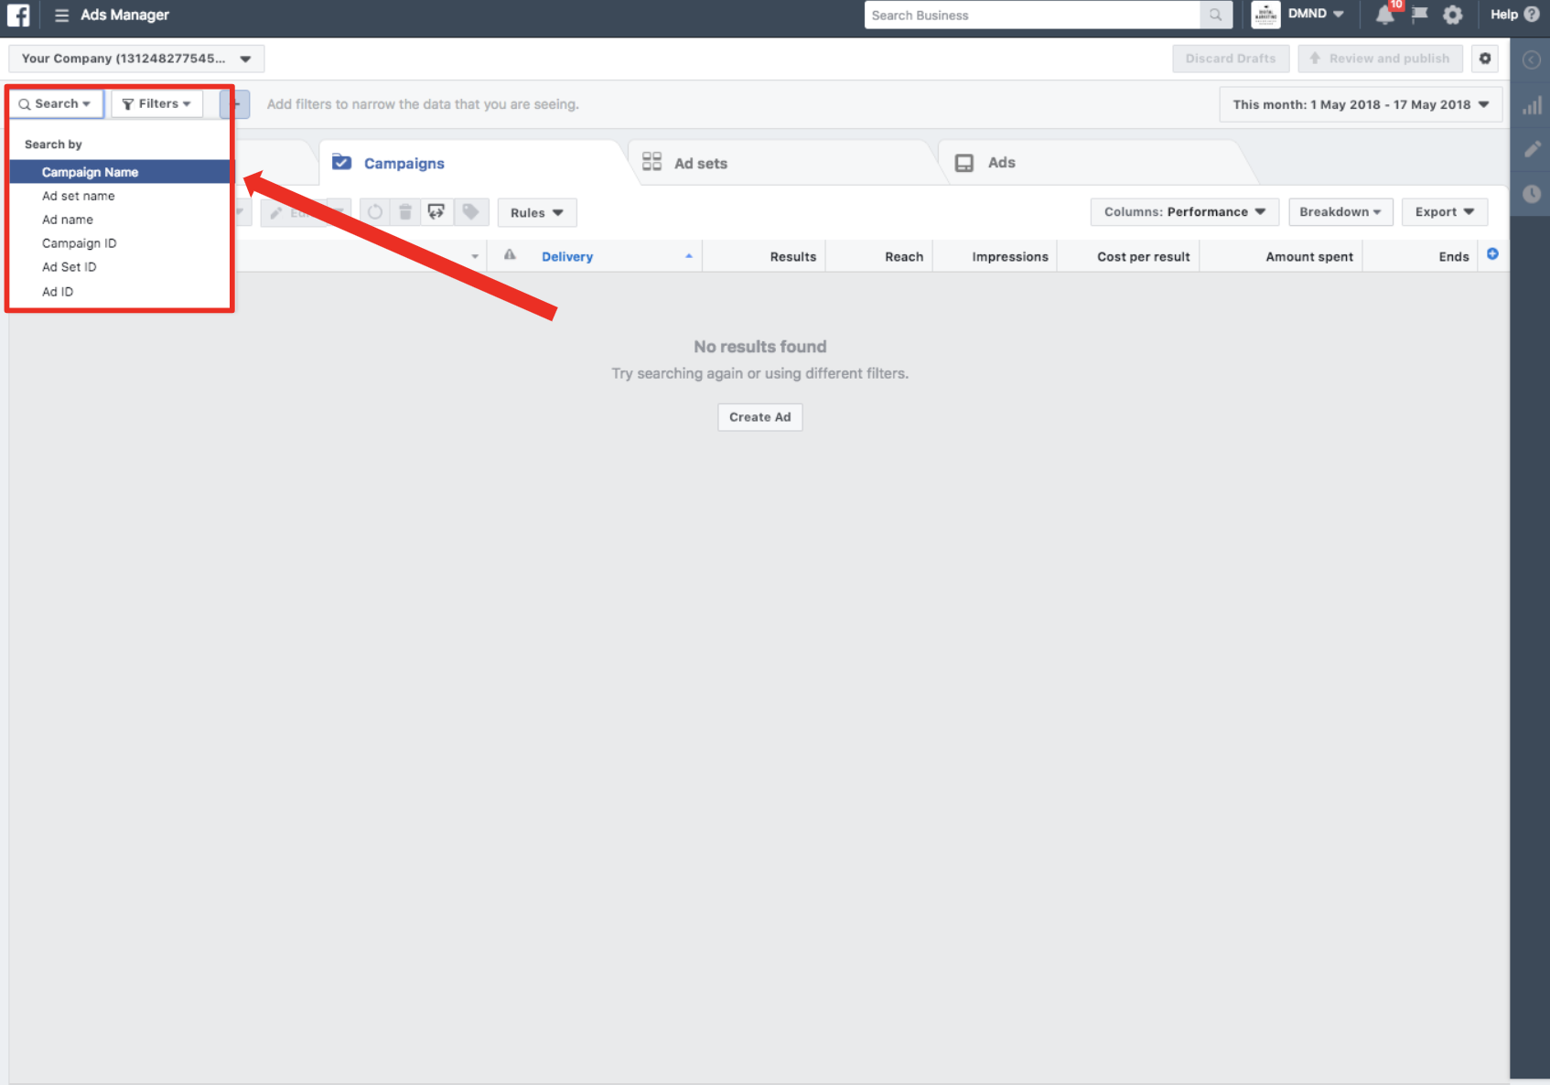Open the Filters button
The image size is (1550, 1085).
pos(156,104)
